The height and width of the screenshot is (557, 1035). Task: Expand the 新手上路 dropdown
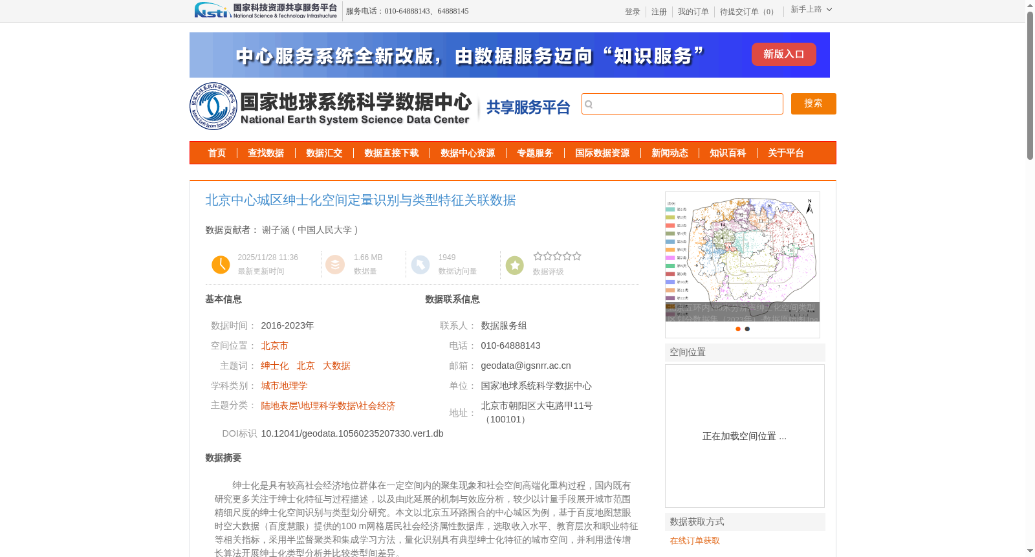pyautogui.click(x=811, y=9)
